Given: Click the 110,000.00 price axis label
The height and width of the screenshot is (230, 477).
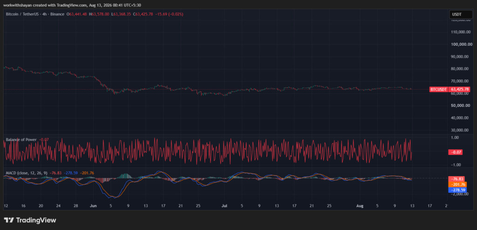Looking at the screenshot, I should [x=461, y=32].
